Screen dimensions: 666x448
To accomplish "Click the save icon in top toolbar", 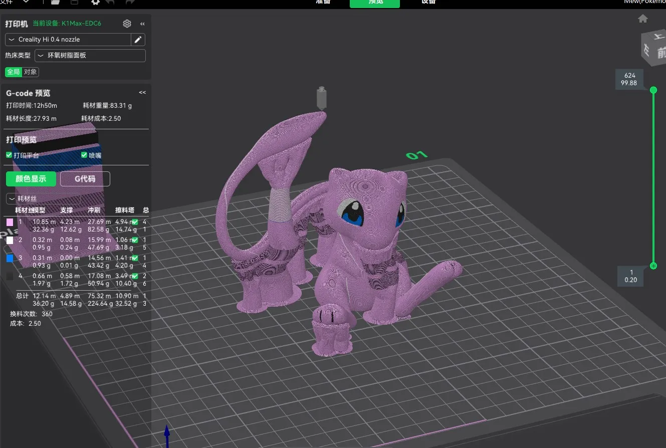I will coord(75,2).
